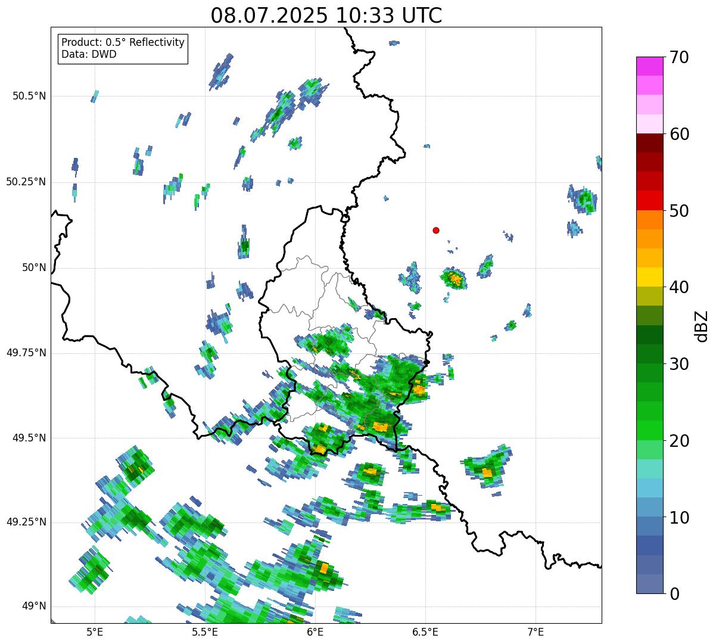The height and width of the screenshot is (644, 716).
Task: Click the dark maroon colorbar segment at 60
Action: click(x=649, y=143)
